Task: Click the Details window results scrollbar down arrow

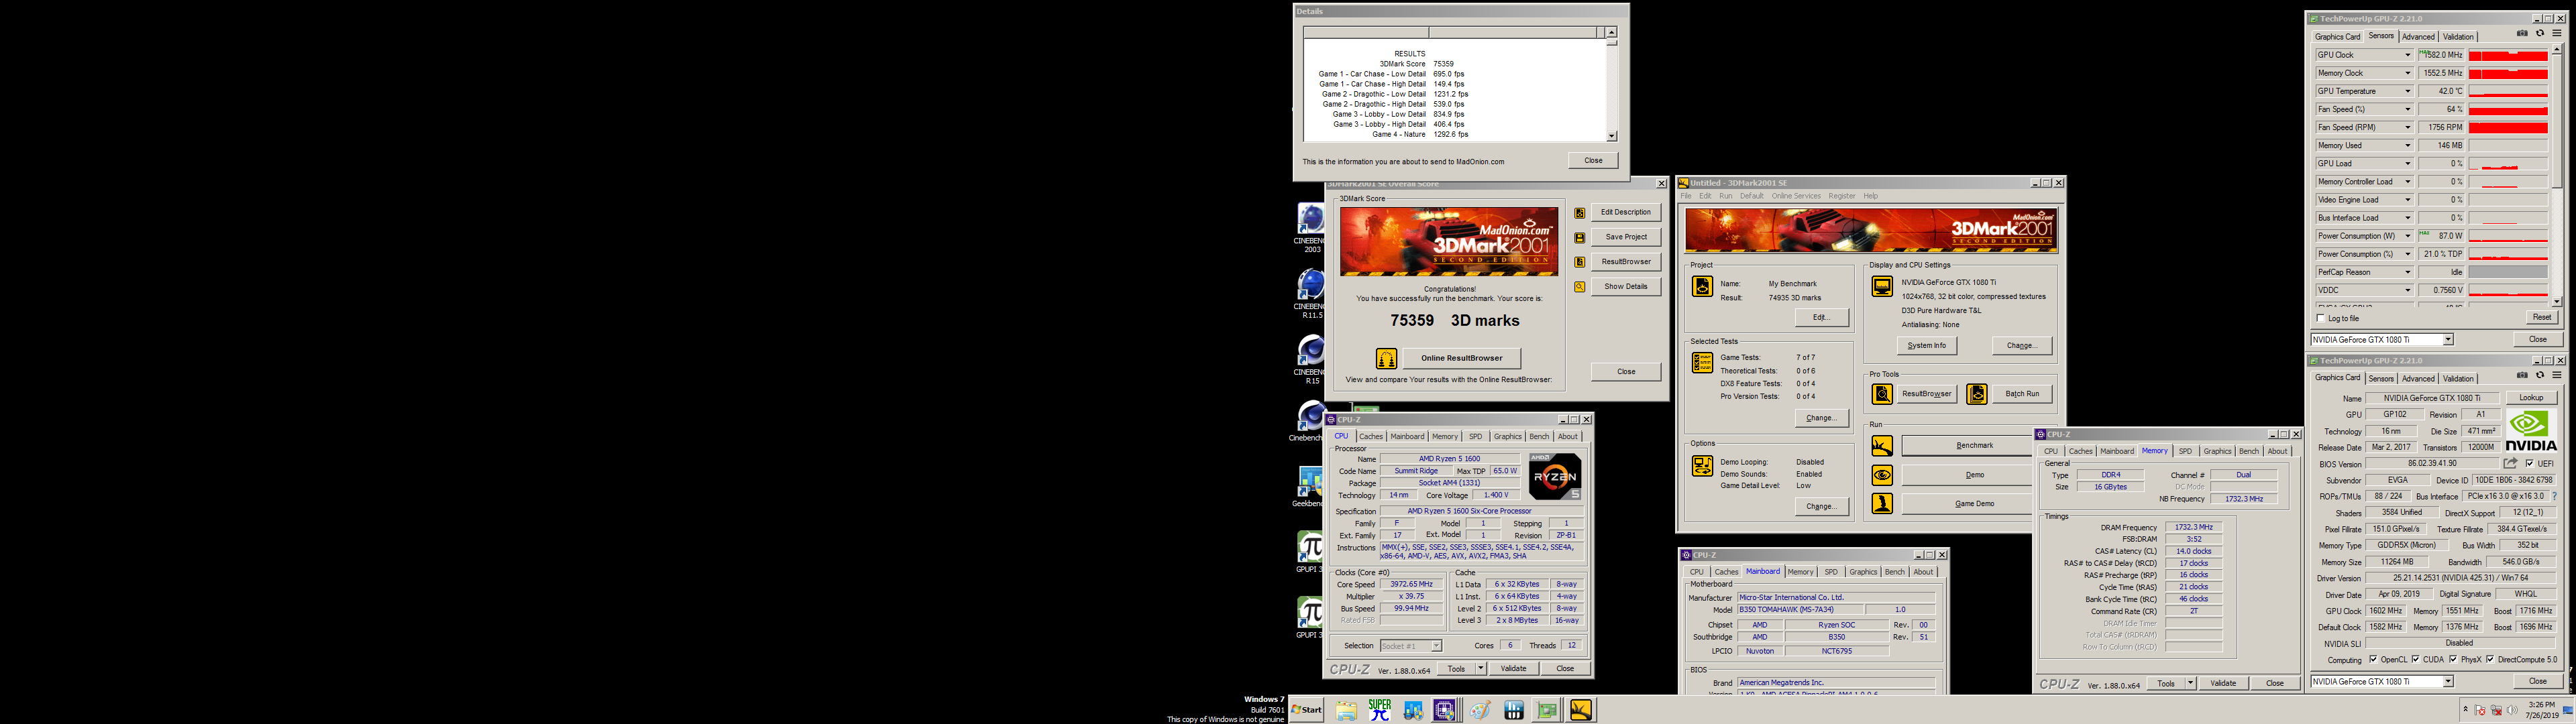Action: 1611,136
